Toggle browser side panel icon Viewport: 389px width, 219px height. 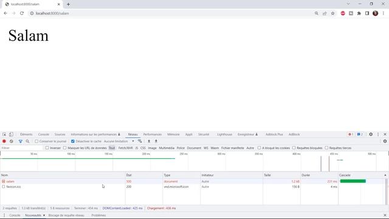[x=367, y=13]
